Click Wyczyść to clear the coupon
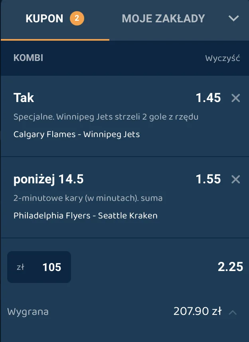The image size is (249, 342). click(222, 58)
